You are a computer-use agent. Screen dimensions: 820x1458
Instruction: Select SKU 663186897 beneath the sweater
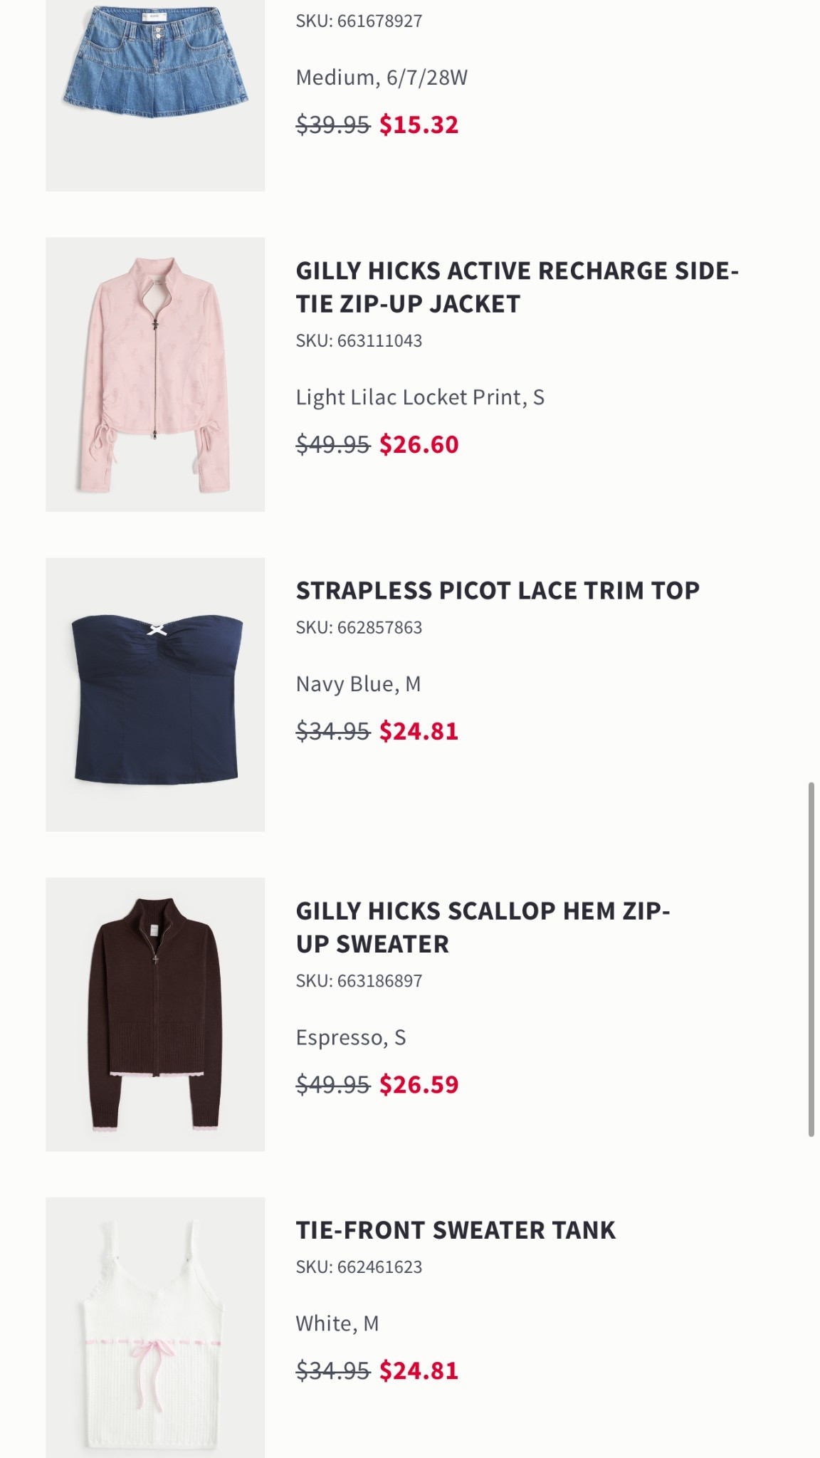point(359,982)
